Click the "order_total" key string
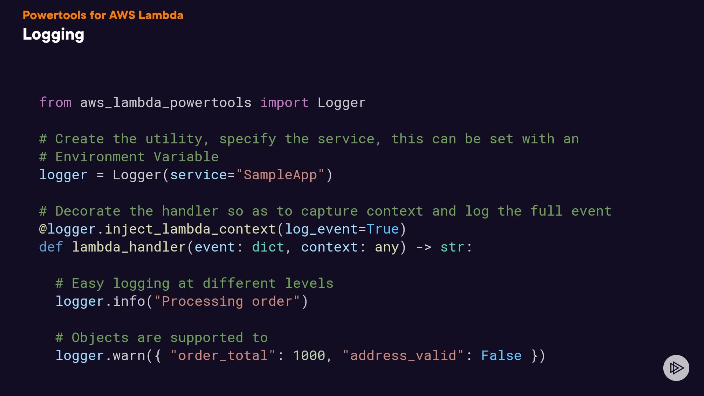This screenshot has width=704, height=396. coord(223,356)
